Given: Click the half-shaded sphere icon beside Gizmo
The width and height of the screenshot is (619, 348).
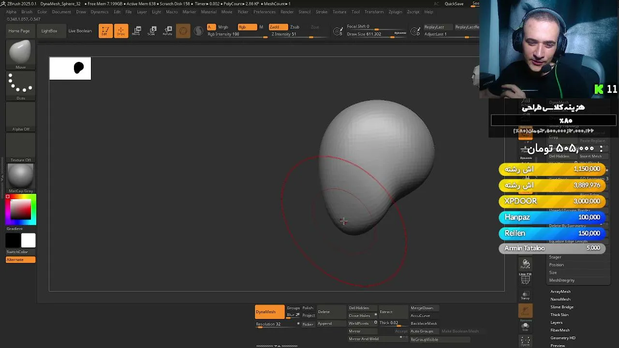Looking at the screenshot, I should pos(198,31).
